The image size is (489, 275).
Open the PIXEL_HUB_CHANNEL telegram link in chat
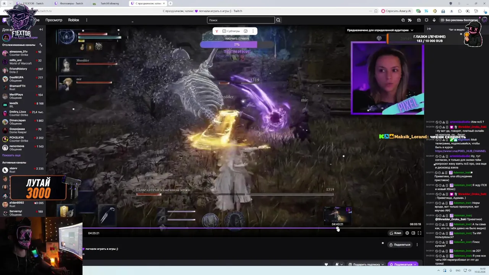click(460, 151)
